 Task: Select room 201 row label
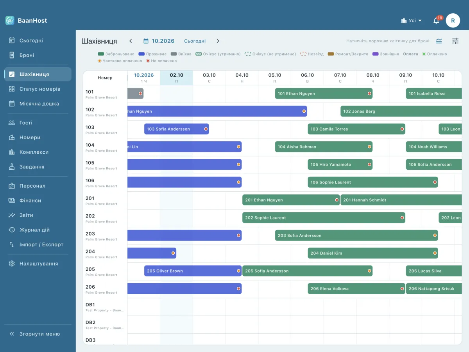click(105, 200)
